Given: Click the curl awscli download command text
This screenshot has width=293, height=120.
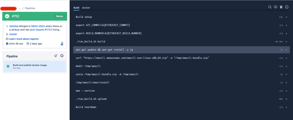Looking at the screenshot, I should pos(142,58).
